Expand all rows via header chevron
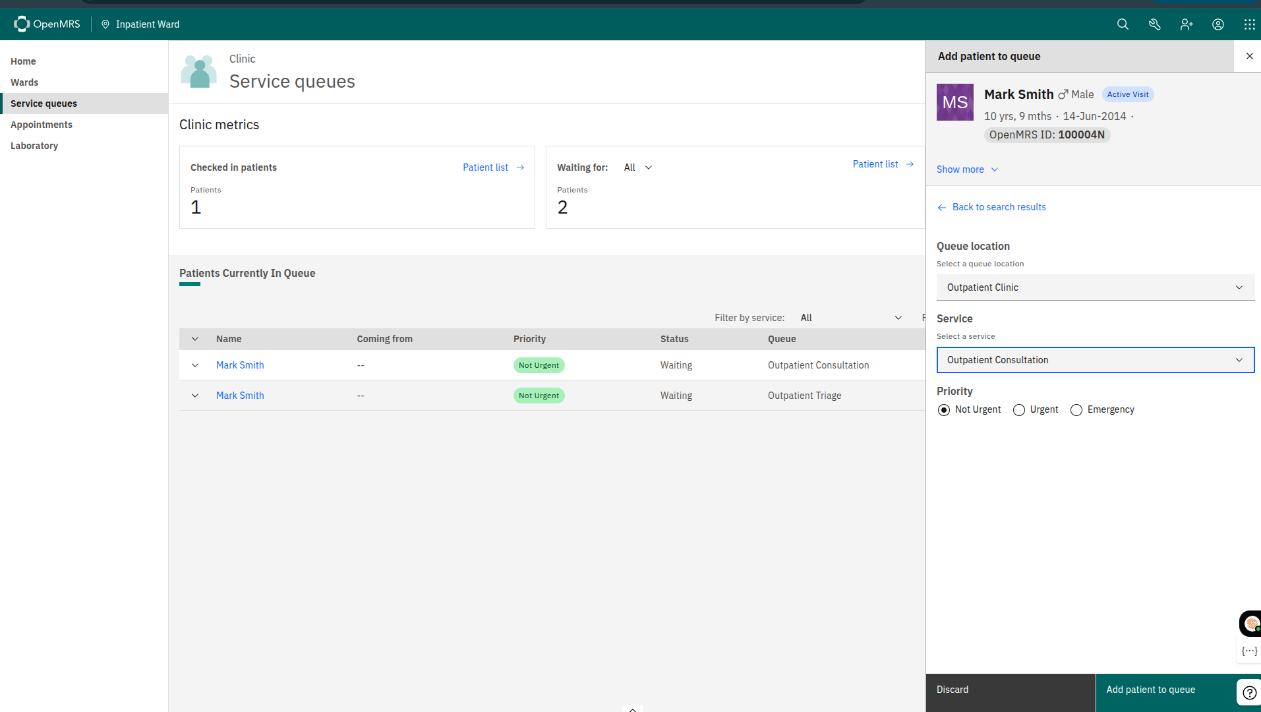The height and width of the screenshot is (712, 1261). pyautogui.click(x=195, y=339)
